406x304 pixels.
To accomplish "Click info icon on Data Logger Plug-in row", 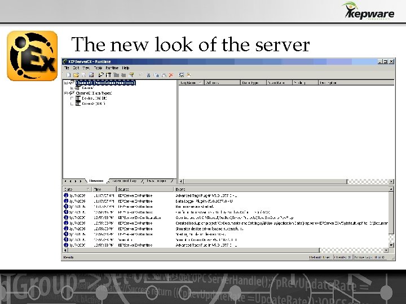I will click(x=66, y=201).
